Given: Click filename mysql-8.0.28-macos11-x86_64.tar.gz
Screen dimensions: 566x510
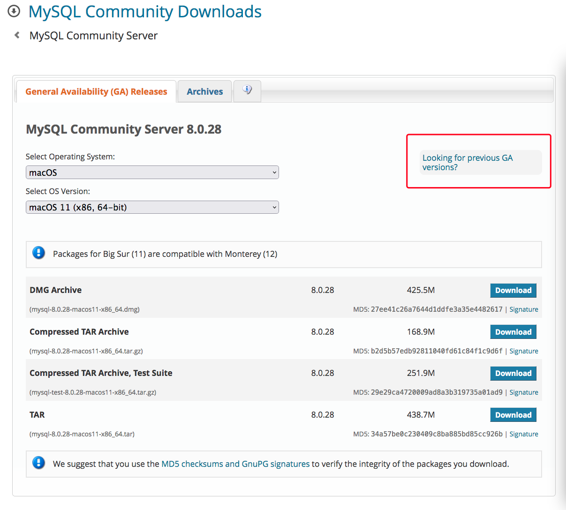Looking at the screenshot, I should pyautogui.click(x=86, y=351).
